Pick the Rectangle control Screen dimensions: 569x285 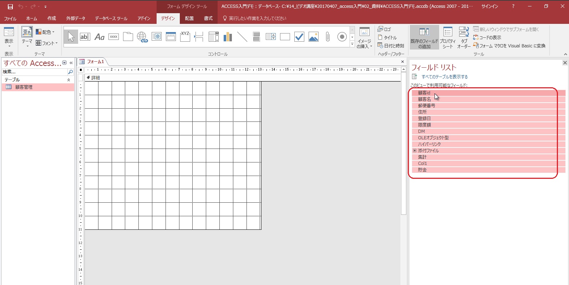tap(285, 37)
